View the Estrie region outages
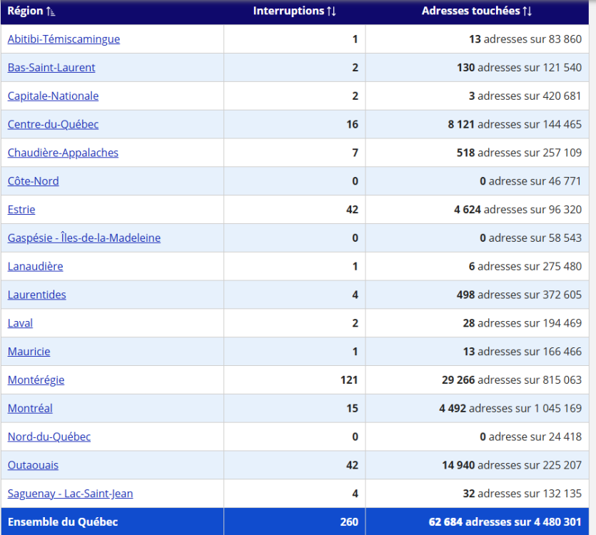 [x=21, y=210]
